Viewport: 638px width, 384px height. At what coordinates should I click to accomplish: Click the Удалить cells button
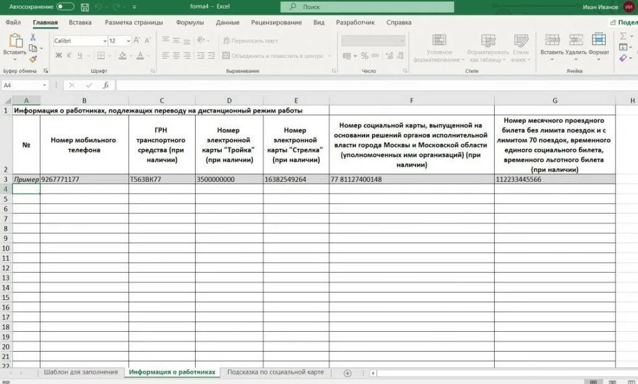576,47
